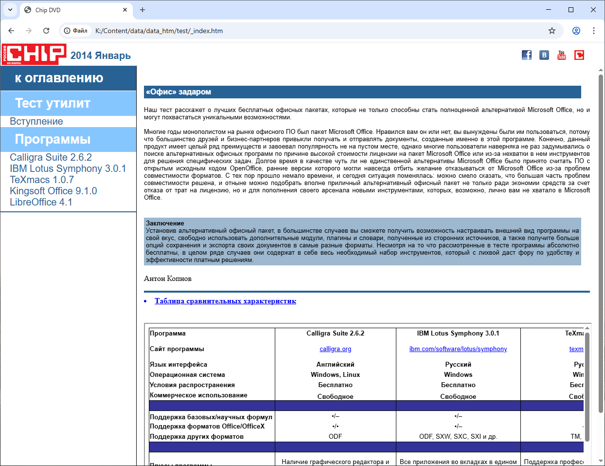Click the '«Офис» задаром' article heading
Screen dimensions: 605x466
tap(178, 92)
